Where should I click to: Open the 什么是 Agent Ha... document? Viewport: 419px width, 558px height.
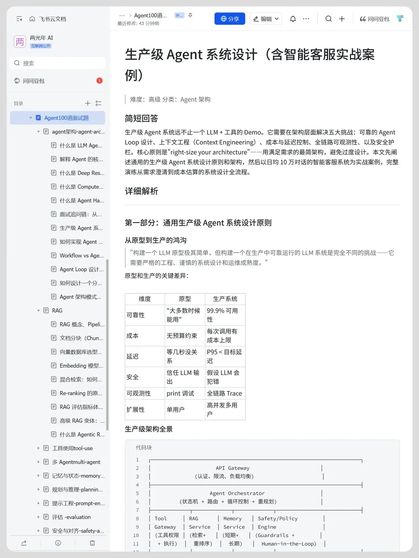pos(82,200)
